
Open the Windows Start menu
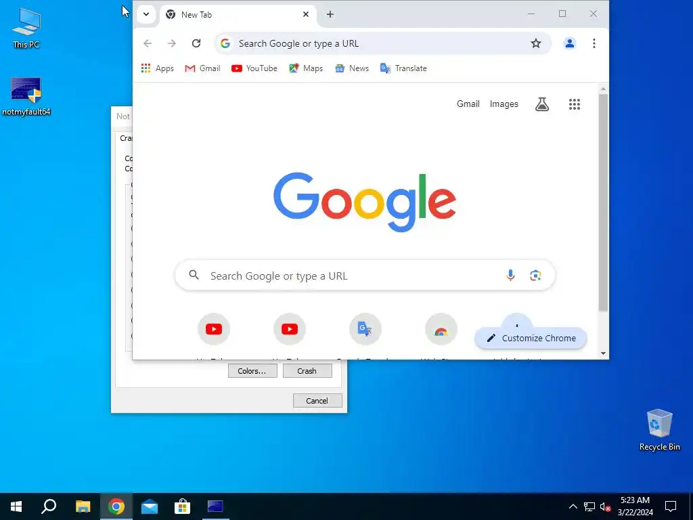coord(16,506)
